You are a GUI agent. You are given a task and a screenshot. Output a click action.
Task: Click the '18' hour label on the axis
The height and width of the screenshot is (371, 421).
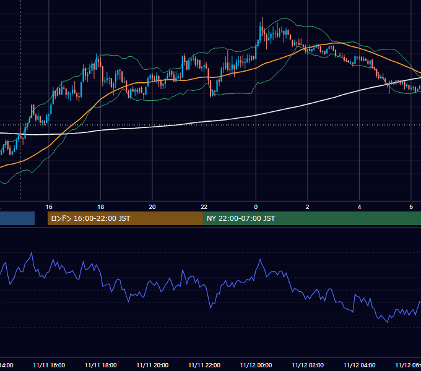101,207
